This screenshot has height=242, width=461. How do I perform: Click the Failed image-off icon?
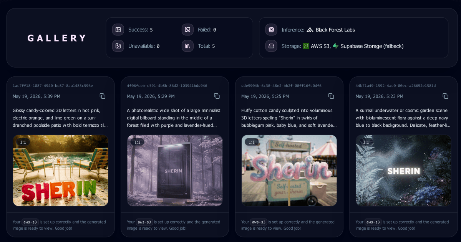click(187, 30)
